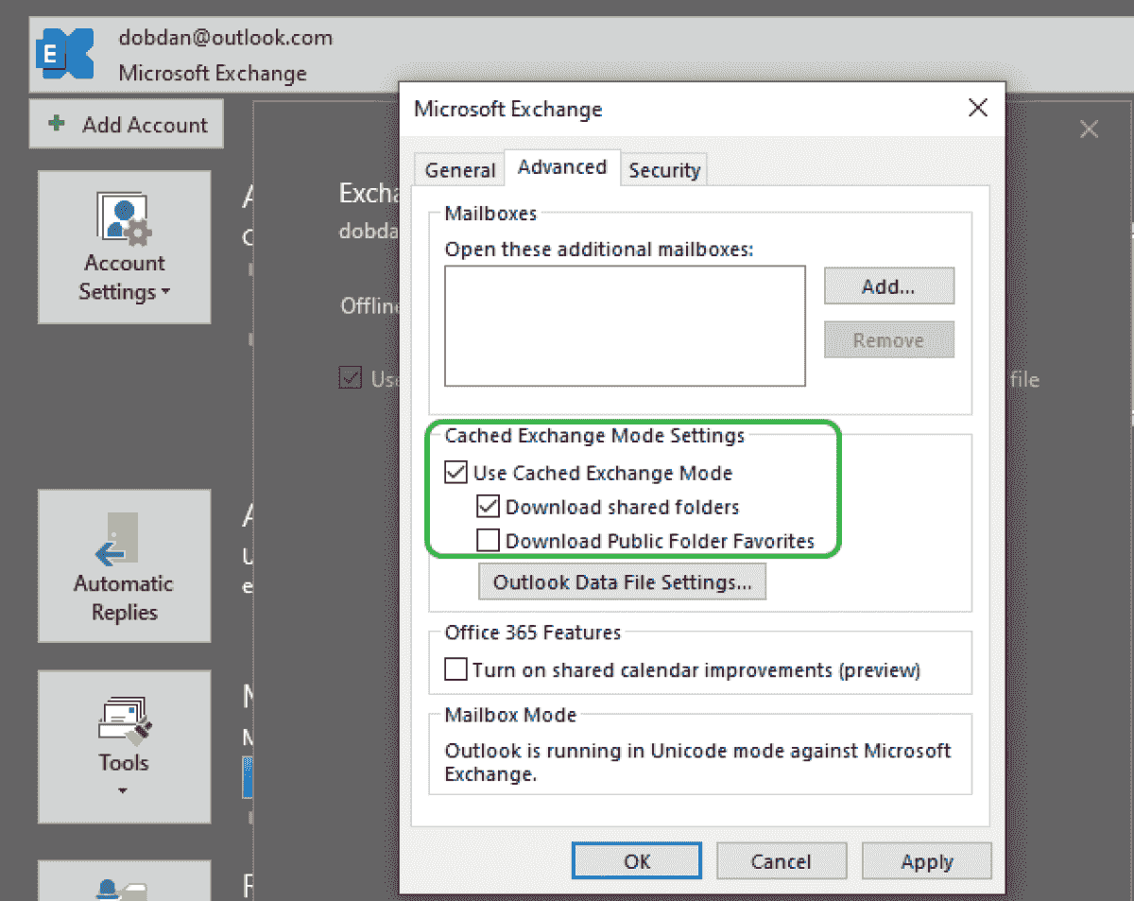Open Outlook Data File Settings

pyautogui.click(x=622, y=582)
